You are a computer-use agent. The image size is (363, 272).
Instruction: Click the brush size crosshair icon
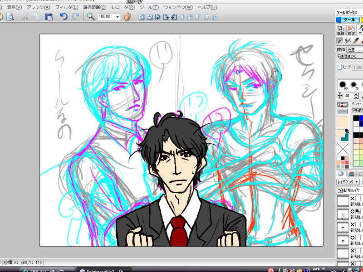point(339,96)
